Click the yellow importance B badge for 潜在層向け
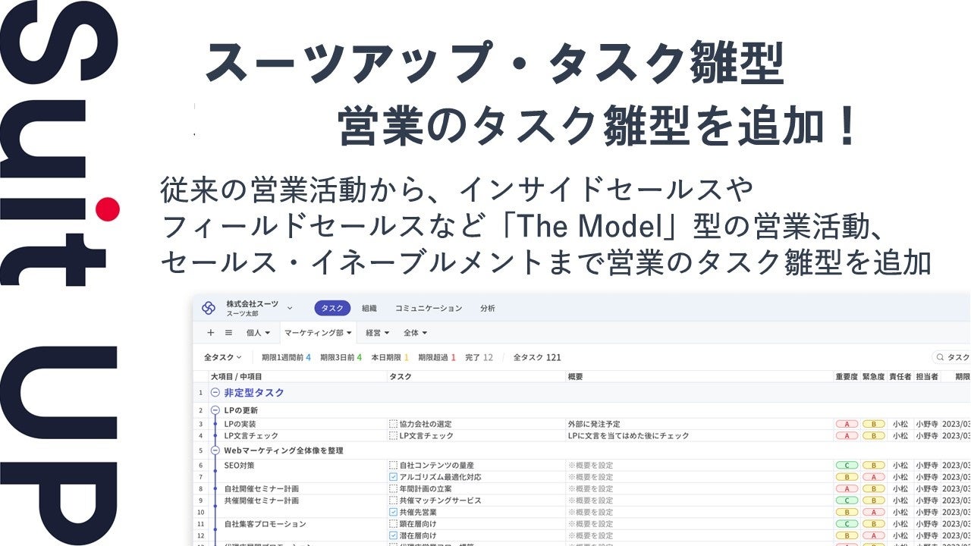Image resolution: width=971 pixels, height=546 pixels. click(x=847, y=536)
